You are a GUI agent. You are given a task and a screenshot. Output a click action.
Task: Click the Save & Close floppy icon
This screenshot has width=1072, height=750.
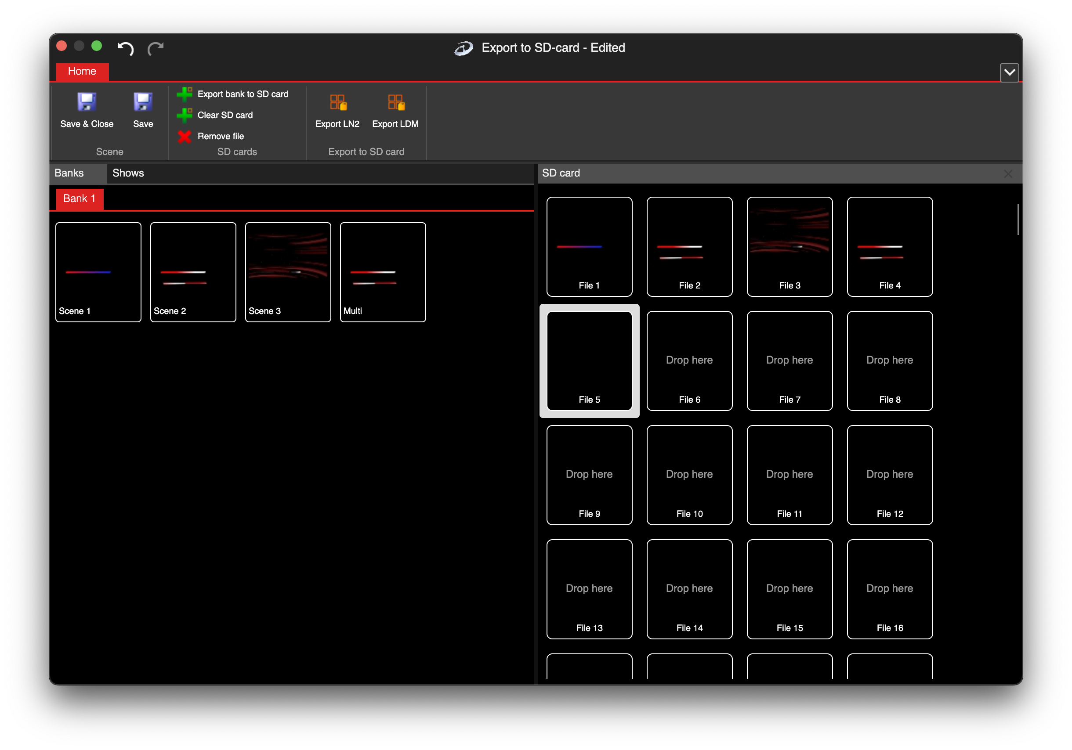(87, 102)
